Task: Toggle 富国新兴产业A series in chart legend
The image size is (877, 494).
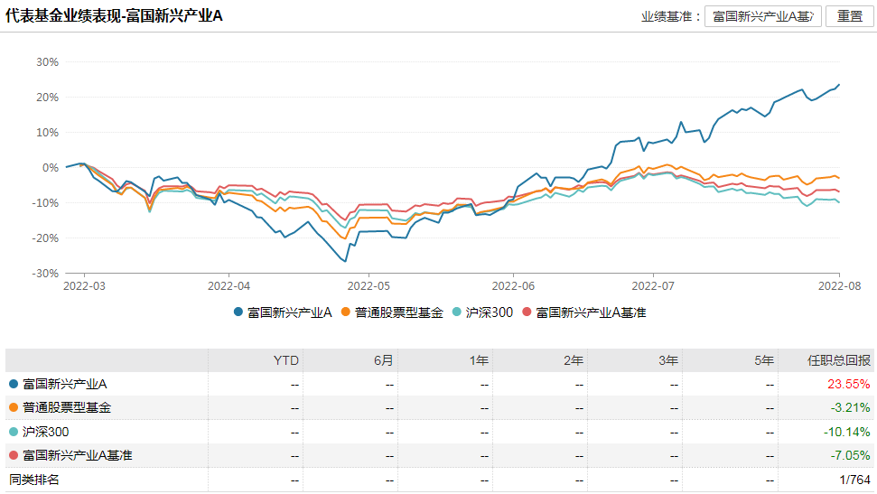Action: [283, 312]
